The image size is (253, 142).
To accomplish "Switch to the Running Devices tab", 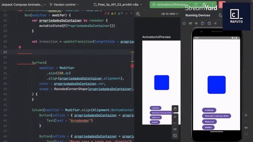I will point(198,15).
